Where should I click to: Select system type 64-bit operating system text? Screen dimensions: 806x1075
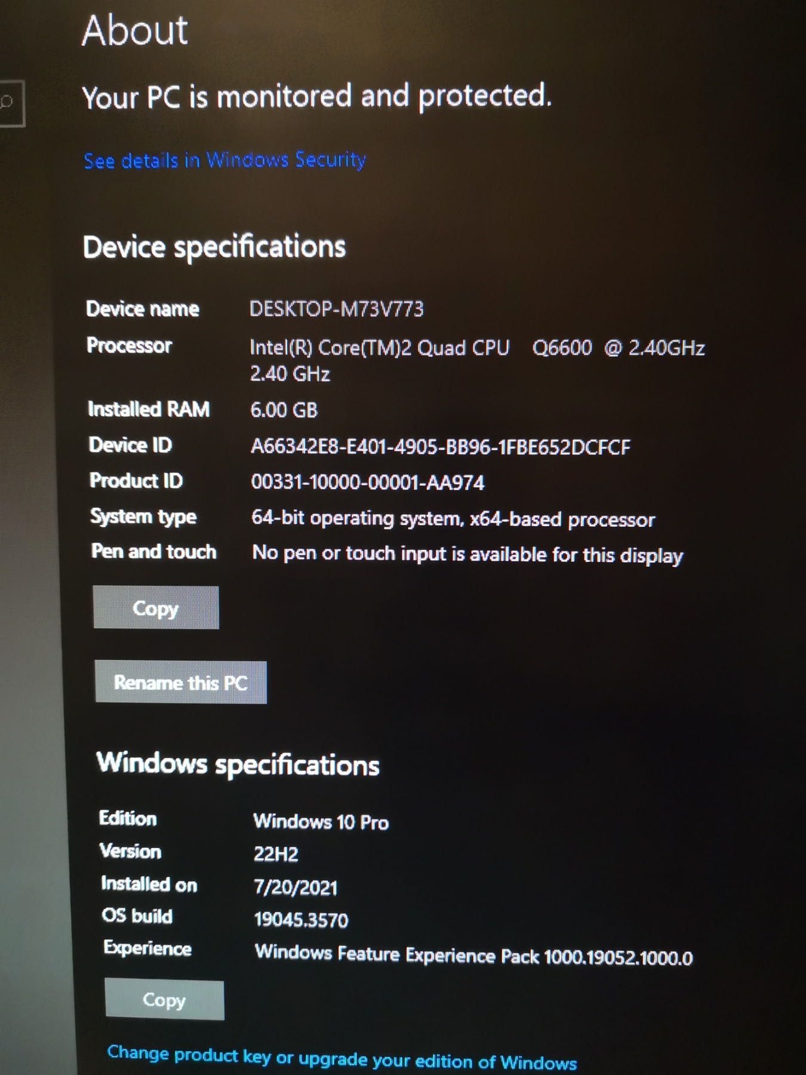point(453,519)
